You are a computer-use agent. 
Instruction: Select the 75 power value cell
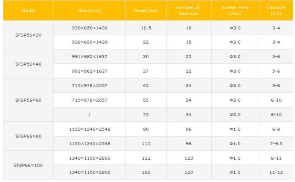(146, 114)
